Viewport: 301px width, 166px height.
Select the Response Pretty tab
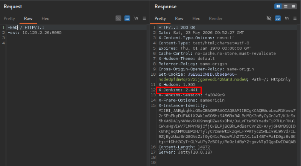click(x=160, y=18)
